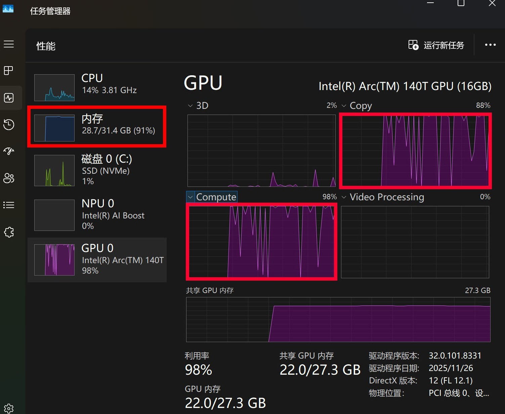The height and width of the screenshot is (414, 505).
Task: Open the Processes page icon
Action: coord(9,71)
